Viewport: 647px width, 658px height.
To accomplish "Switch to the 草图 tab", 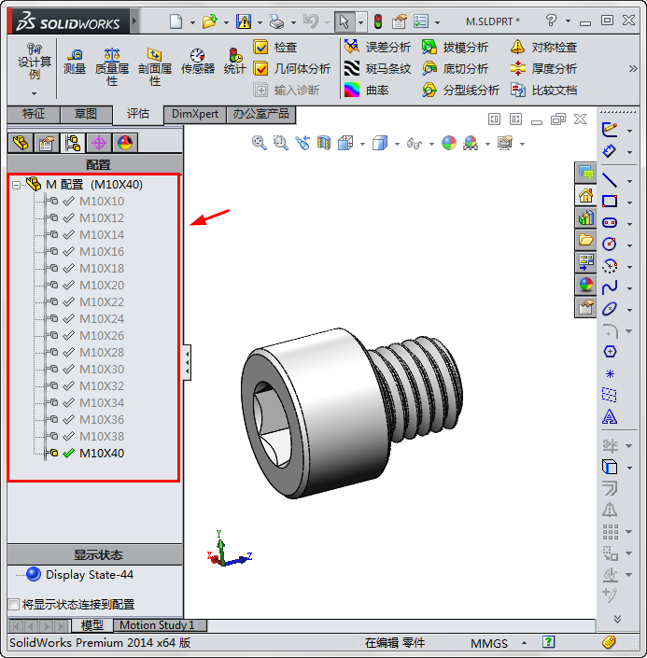I will [85, 114].
